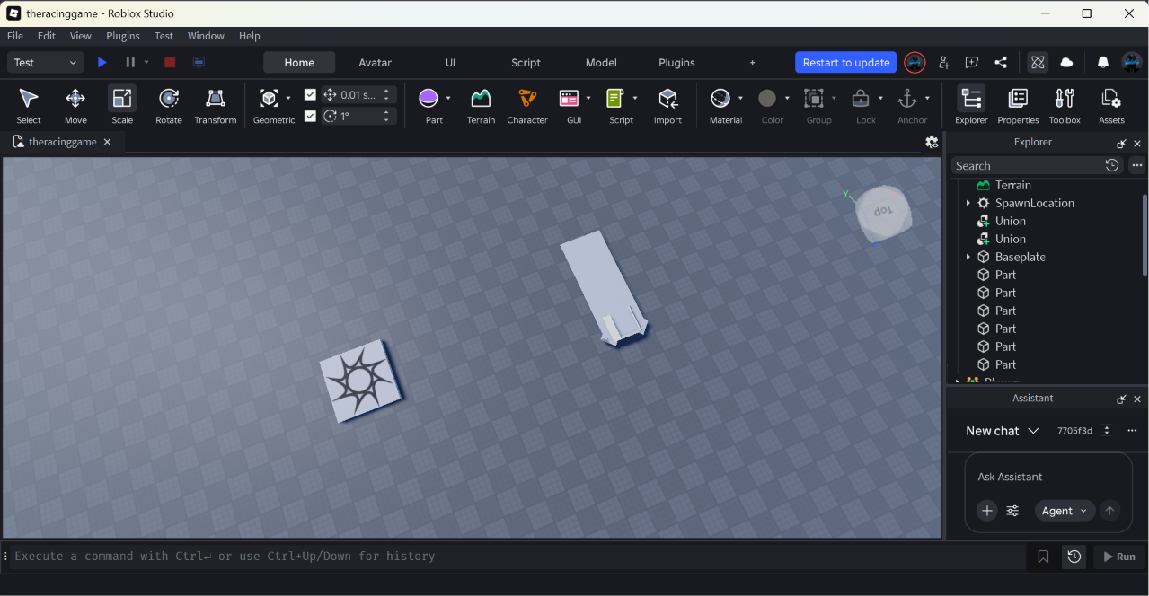The width and height of the screenshot is (1149, 596).
Task: Switch to the Model tab
Action: [601, 63]
